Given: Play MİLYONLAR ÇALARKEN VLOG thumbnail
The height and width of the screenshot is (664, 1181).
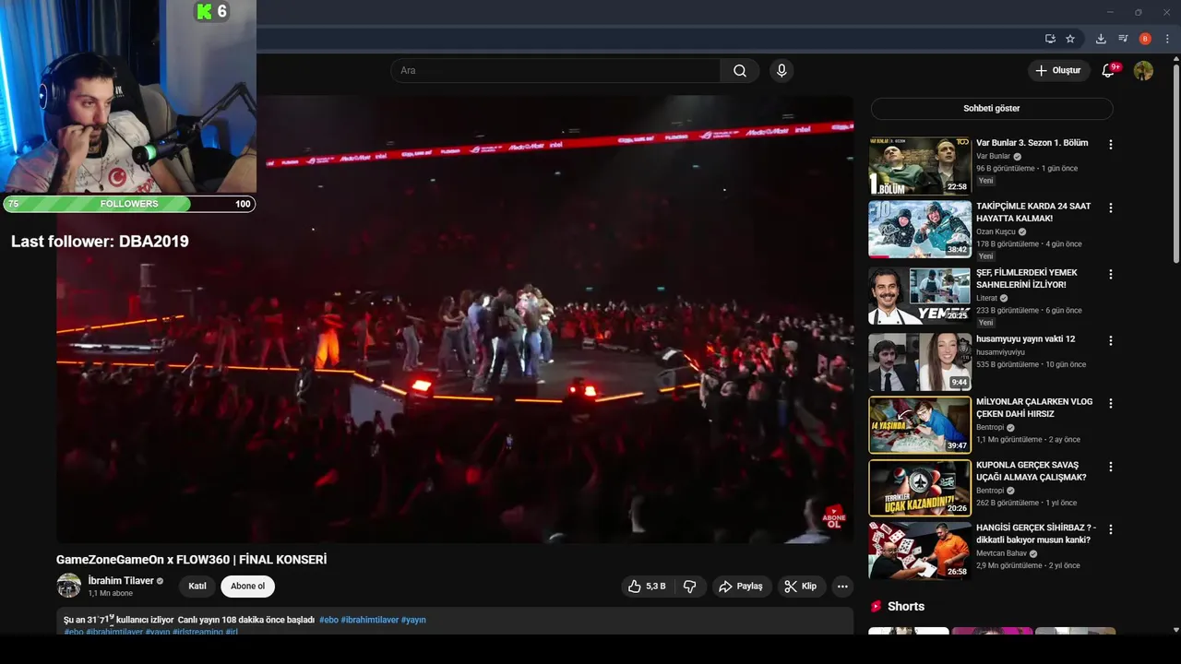Looking at the screenshot, I should pyautogui.click(x=920, y=425).
